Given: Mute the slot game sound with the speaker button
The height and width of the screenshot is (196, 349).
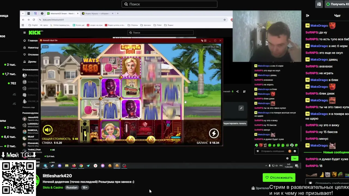Looking at the screenshot, I should tap(47, 130).
